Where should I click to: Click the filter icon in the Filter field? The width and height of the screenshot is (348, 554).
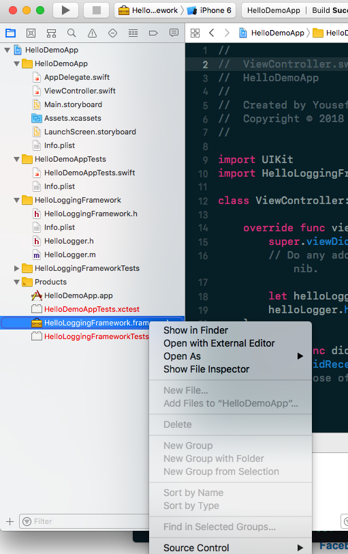(x=27, y=521)
